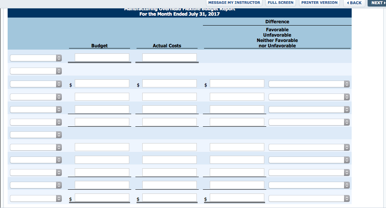Click the Difference amount input in the ninth form row

point(237,160)
